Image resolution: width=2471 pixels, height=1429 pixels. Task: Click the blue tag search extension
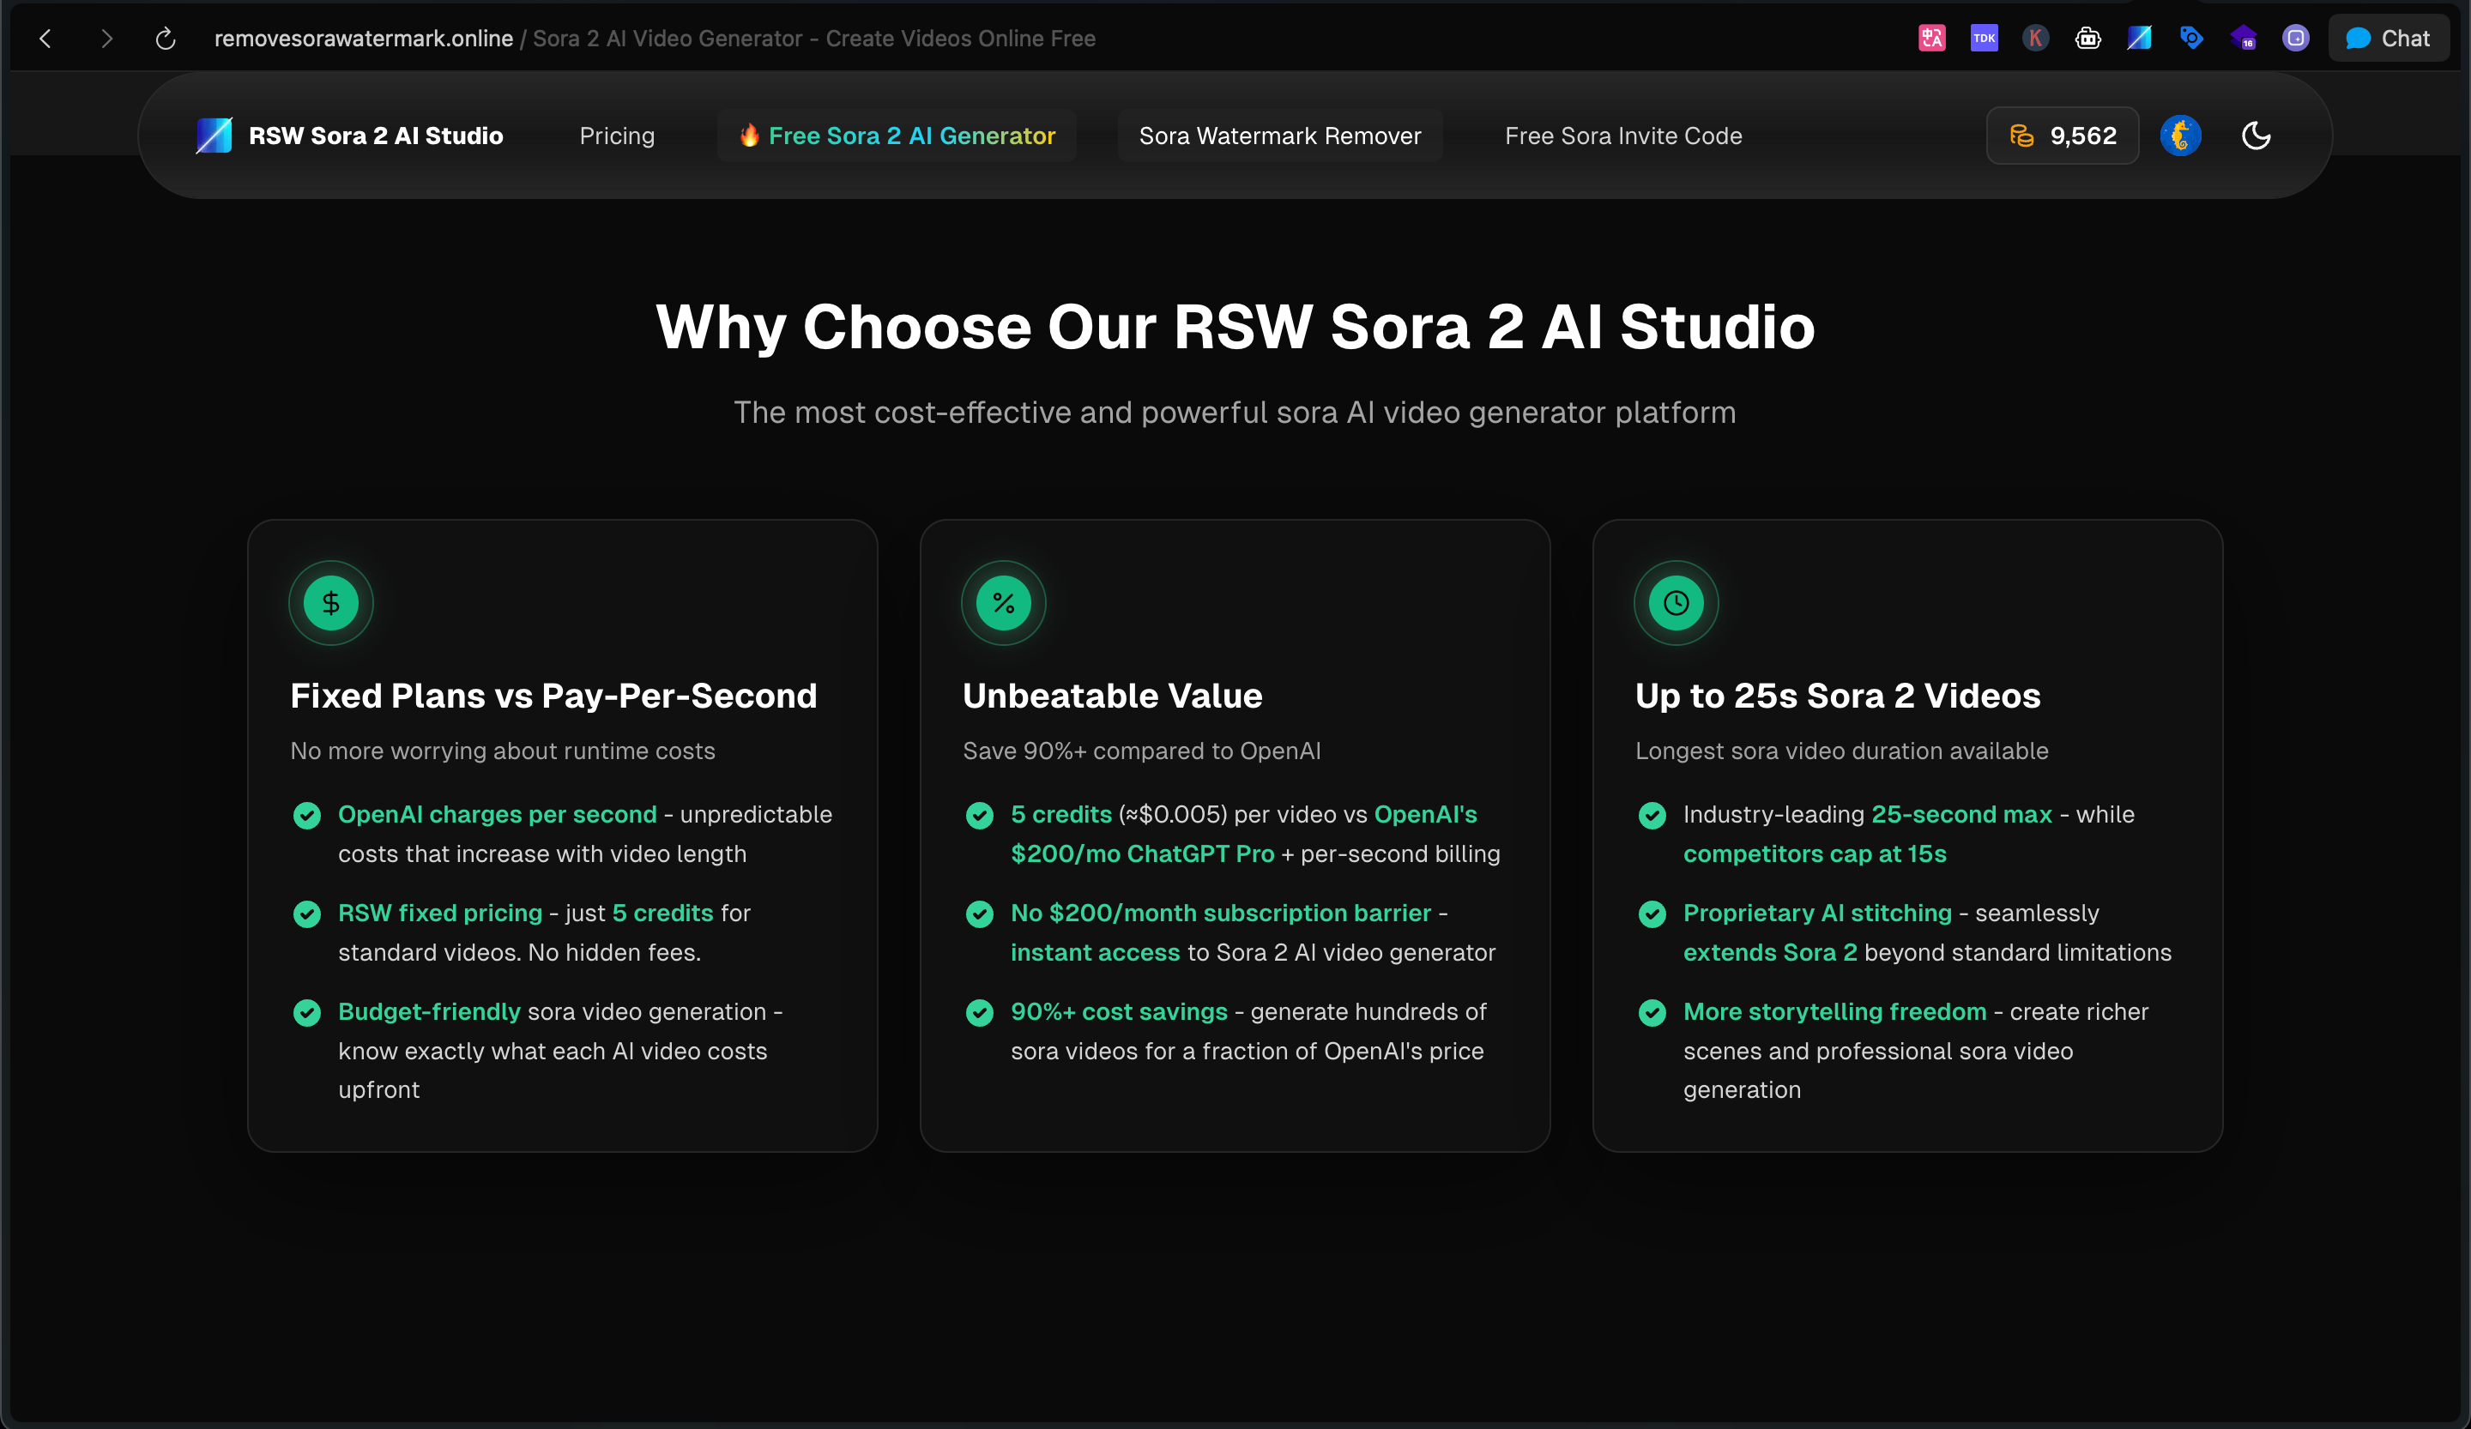[2191, 39]
